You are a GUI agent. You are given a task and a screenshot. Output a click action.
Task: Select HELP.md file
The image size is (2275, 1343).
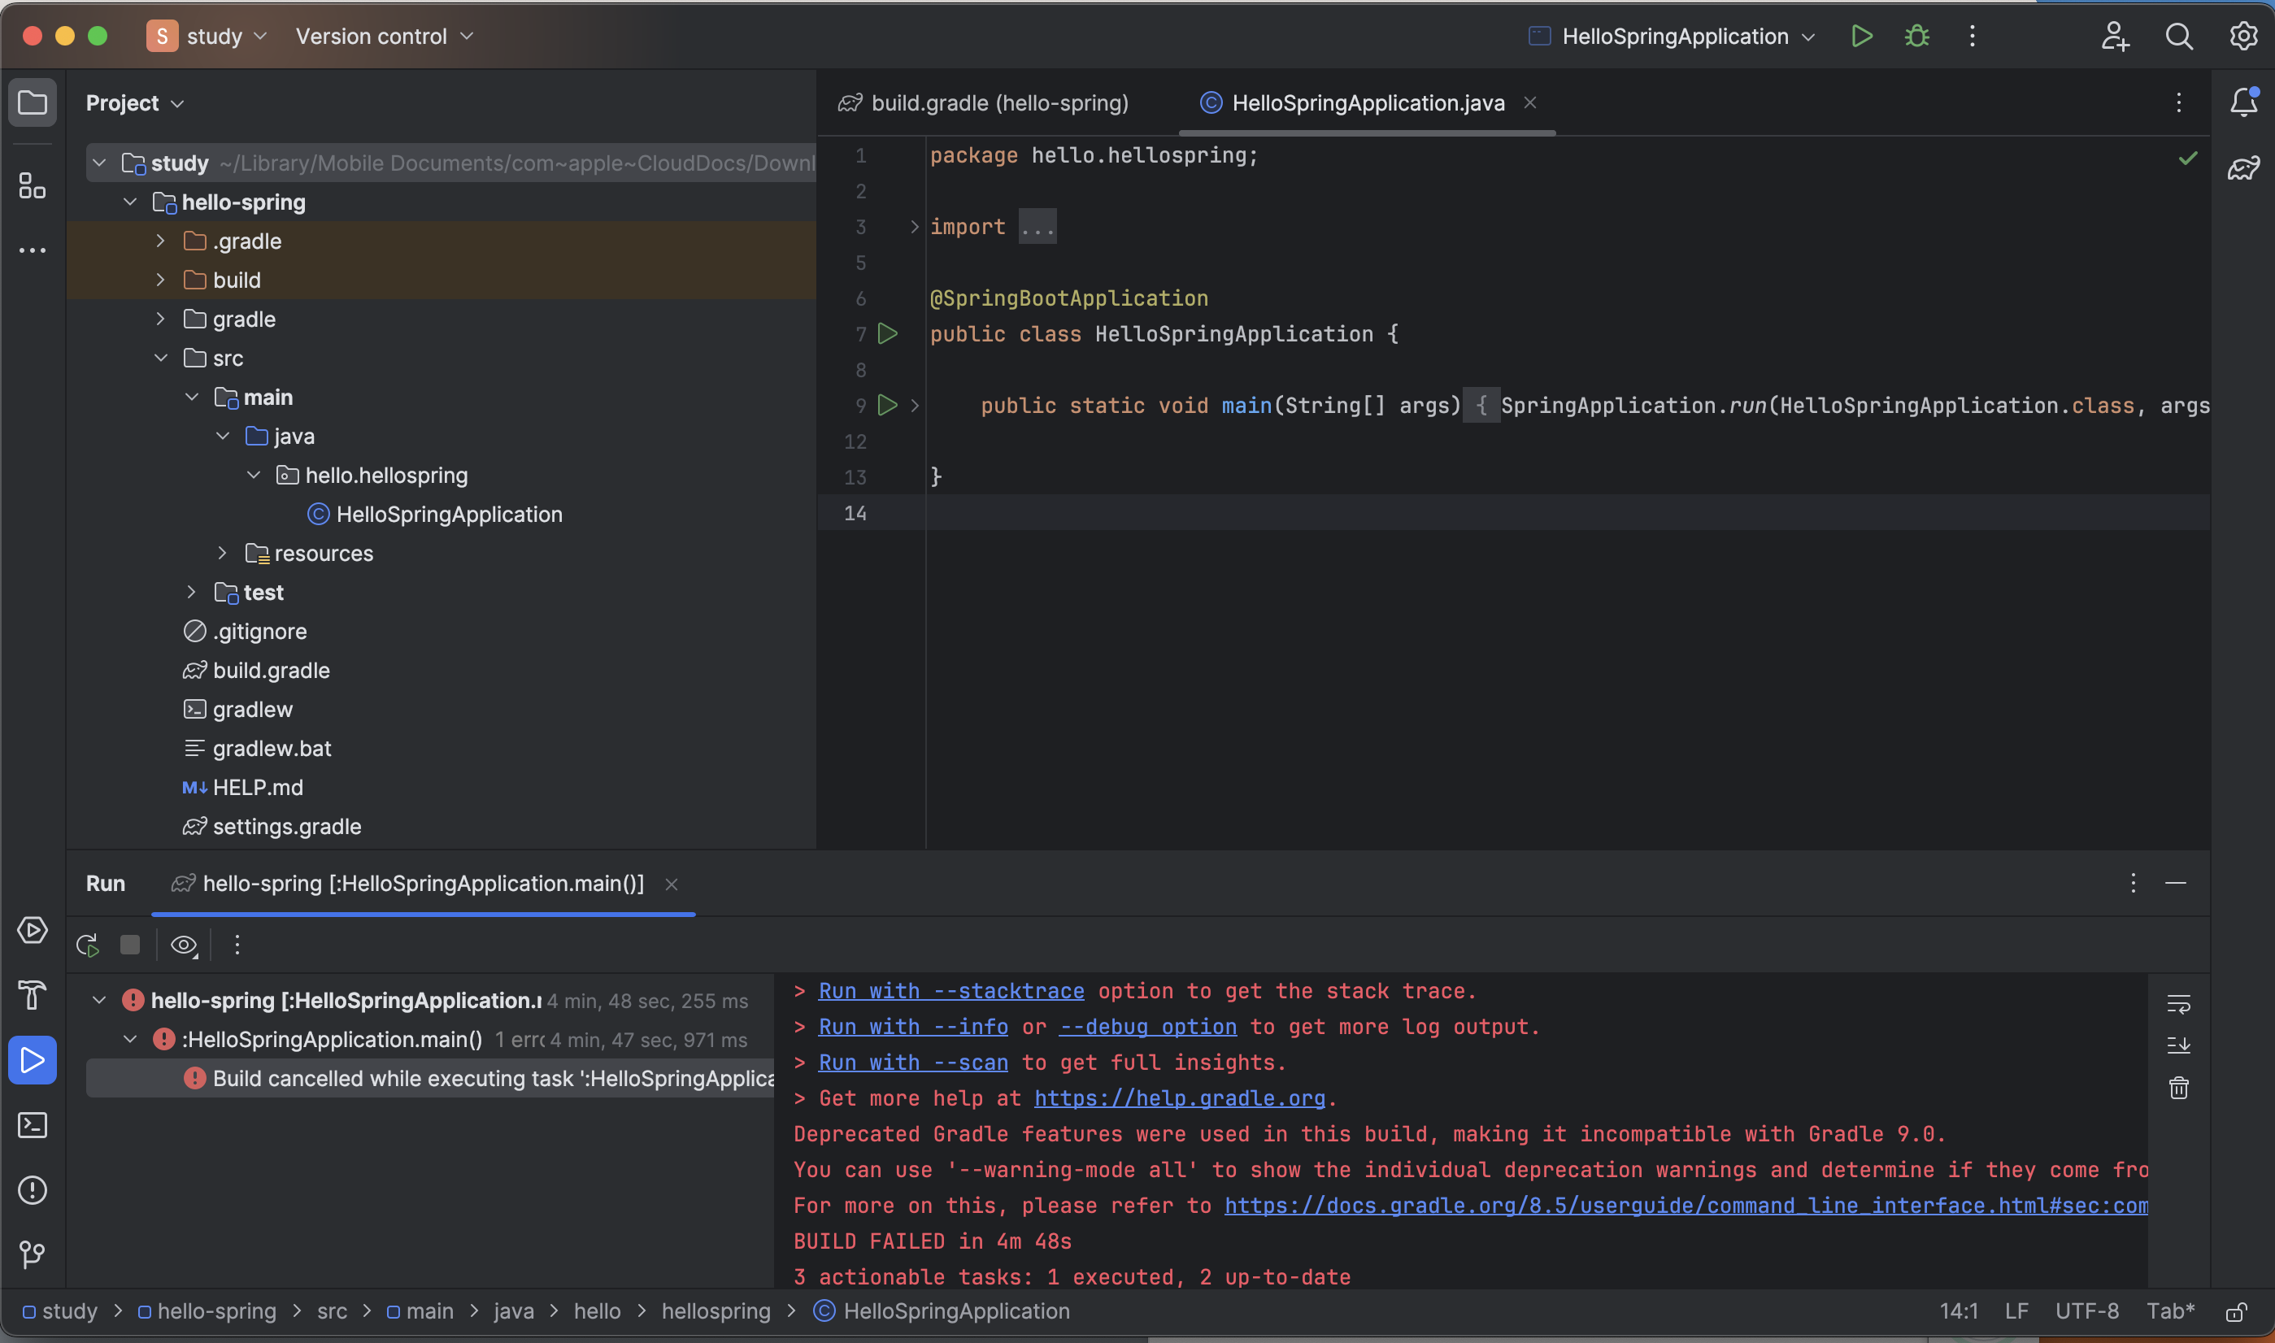coord(243,787)
